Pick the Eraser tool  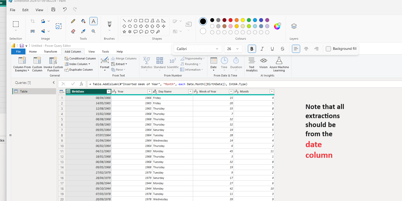[x=73, y=31]
